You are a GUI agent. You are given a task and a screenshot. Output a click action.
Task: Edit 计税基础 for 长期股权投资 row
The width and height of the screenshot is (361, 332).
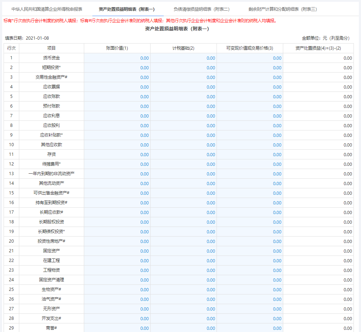pyautogui.click(x=183, y=222)
